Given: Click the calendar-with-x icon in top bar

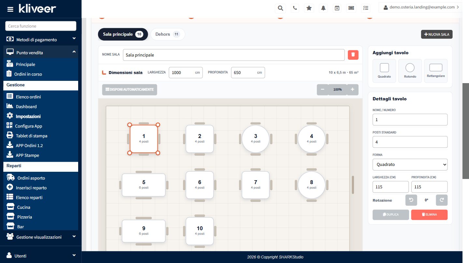Looking at the screenshot, I should (337, 8).
